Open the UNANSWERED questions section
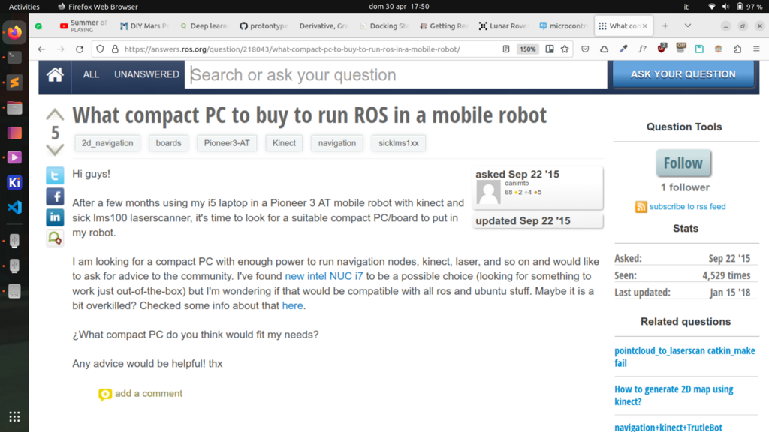The width and height of the screenshot is (769, 432). coord(146,74)
